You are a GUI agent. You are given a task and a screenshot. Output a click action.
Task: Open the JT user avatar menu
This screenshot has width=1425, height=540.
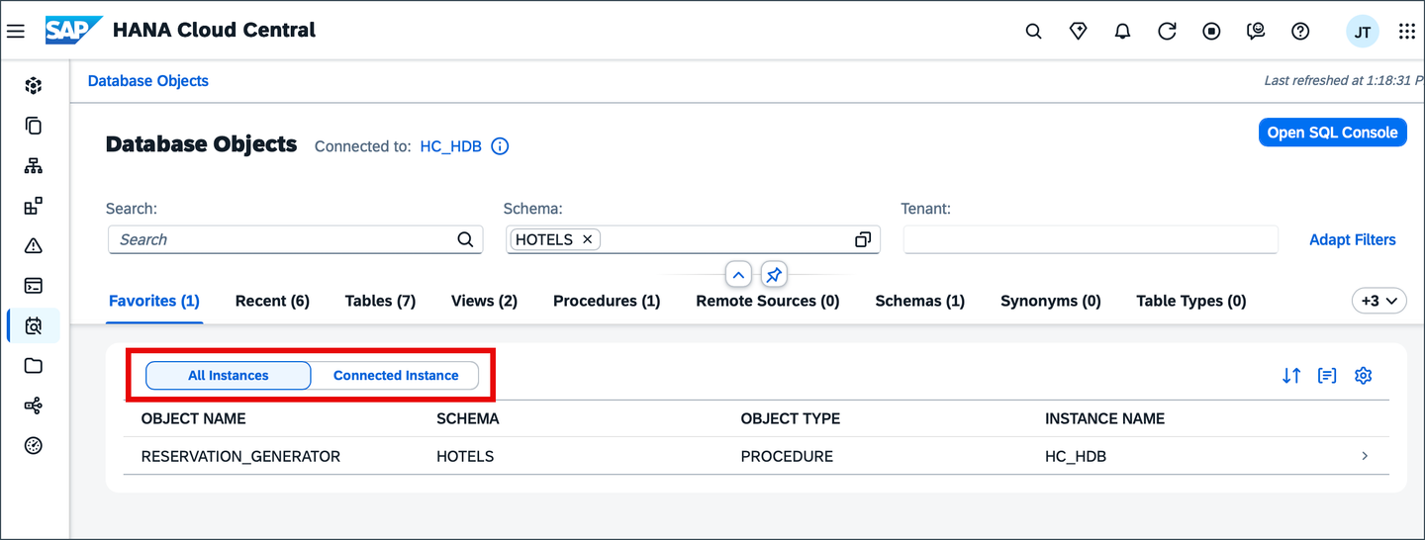(1363, 32)
